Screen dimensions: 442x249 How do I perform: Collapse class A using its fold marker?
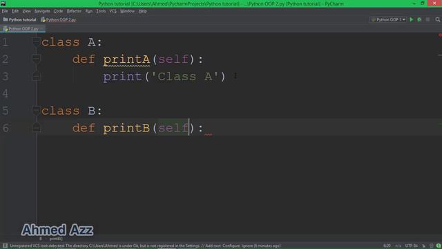tap(36, 41)
